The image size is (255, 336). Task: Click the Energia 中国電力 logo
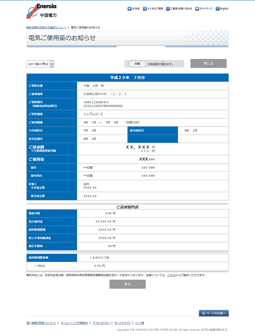[41, 11]
